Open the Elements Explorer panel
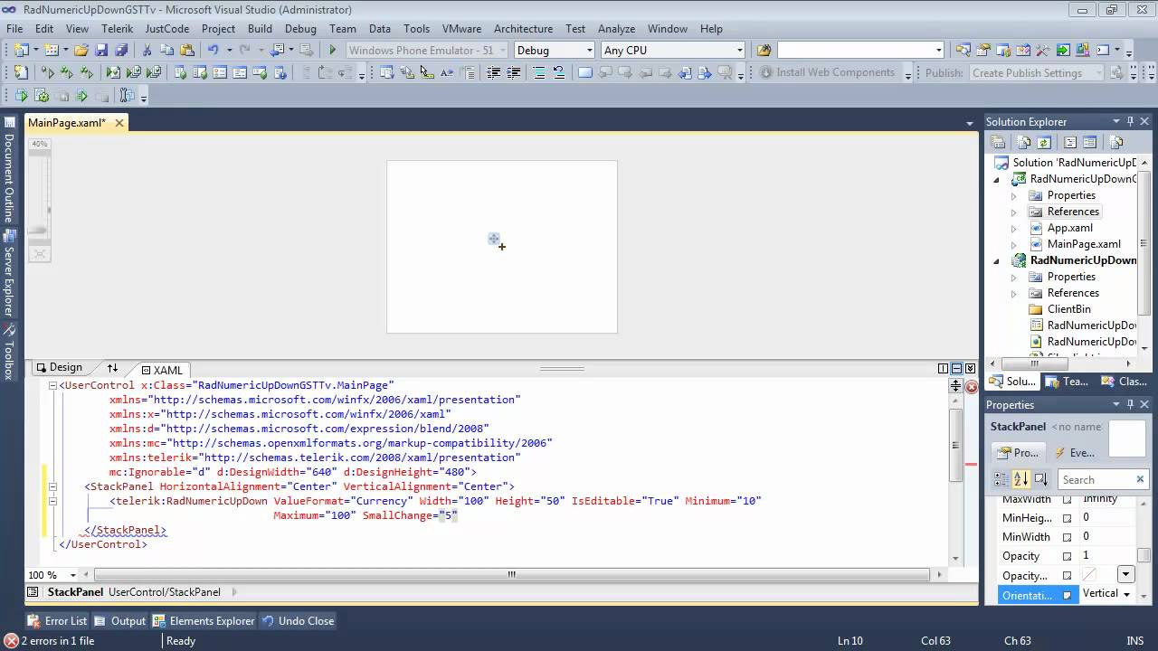 point(204,621)
